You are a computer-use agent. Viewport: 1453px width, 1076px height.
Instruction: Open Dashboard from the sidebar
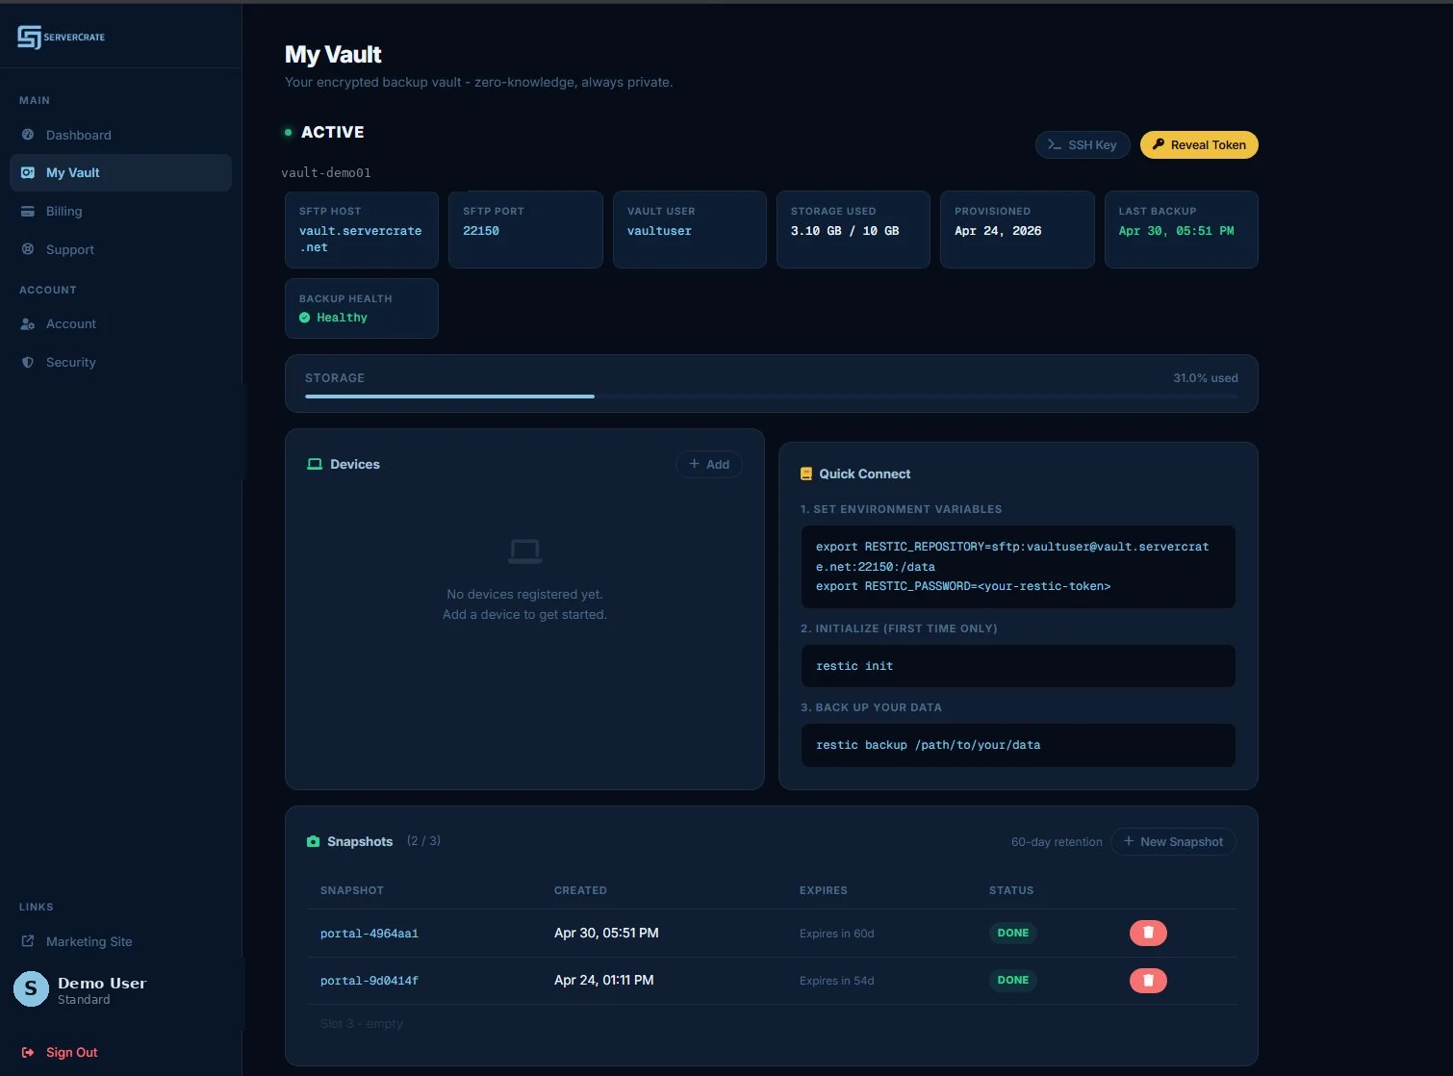(x=120, y=135)
